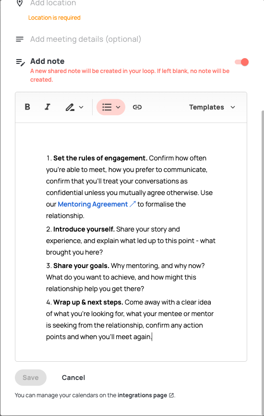Click the meeting details lines icon

click(20, 39)
